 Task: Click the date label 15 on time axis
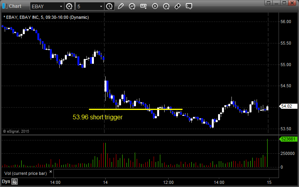269,182
